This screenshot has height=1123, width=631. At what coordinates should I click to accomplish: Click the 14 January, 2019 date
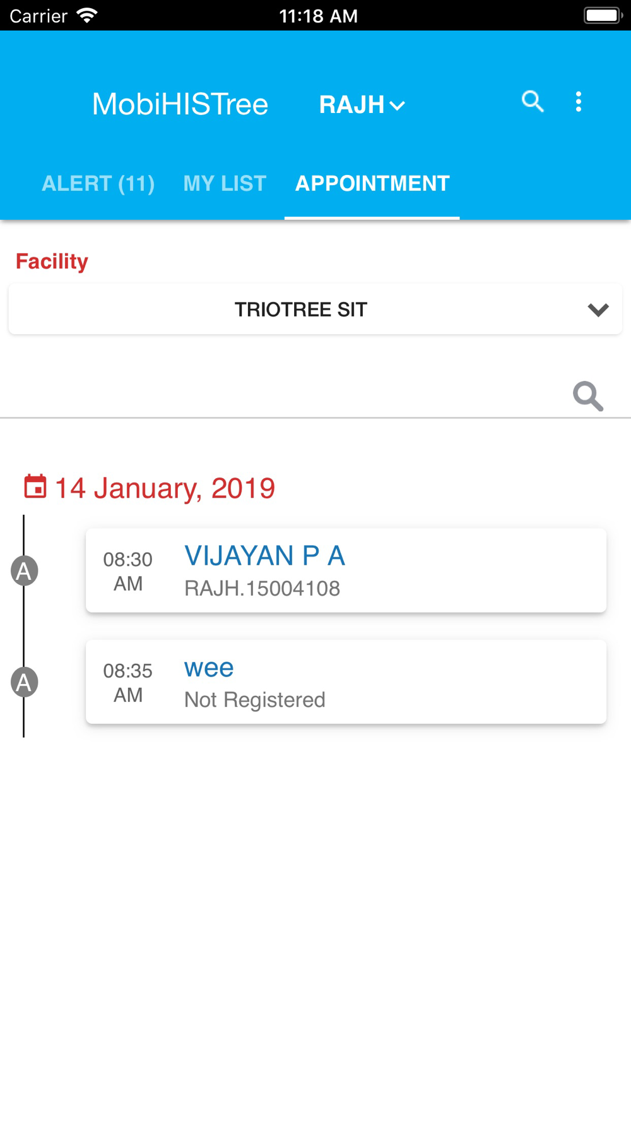tap(165, 488)
